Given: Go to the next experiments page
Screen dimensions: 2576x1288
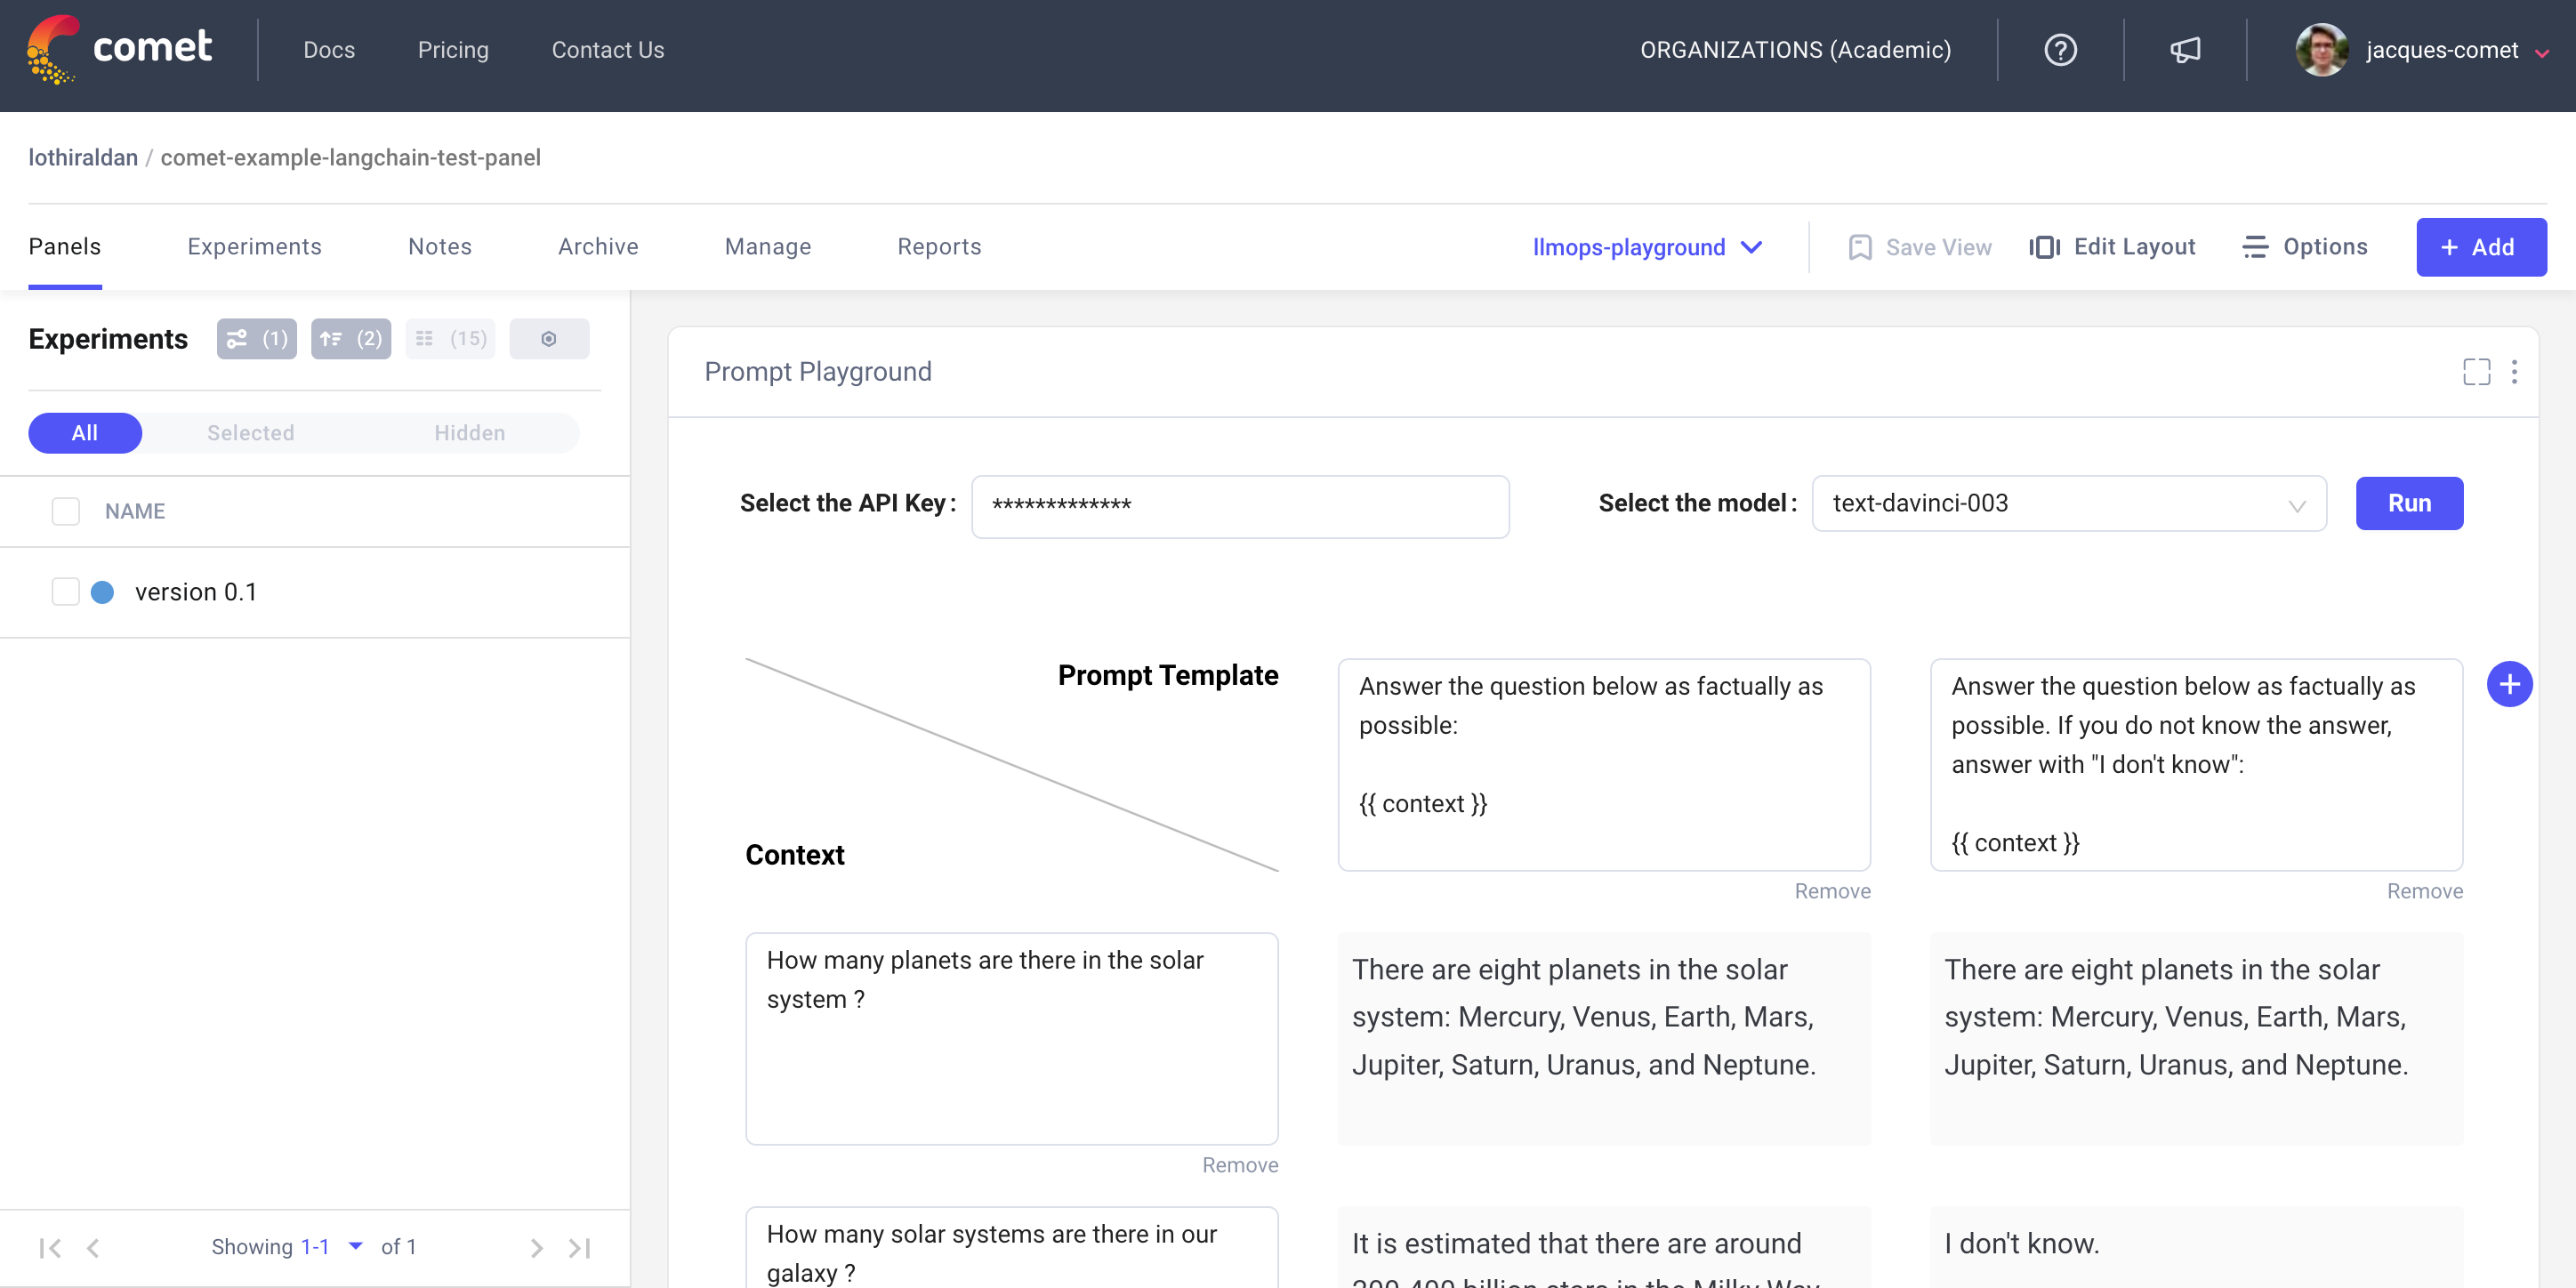Looking at the screenshot, I should pos(537,1247).
